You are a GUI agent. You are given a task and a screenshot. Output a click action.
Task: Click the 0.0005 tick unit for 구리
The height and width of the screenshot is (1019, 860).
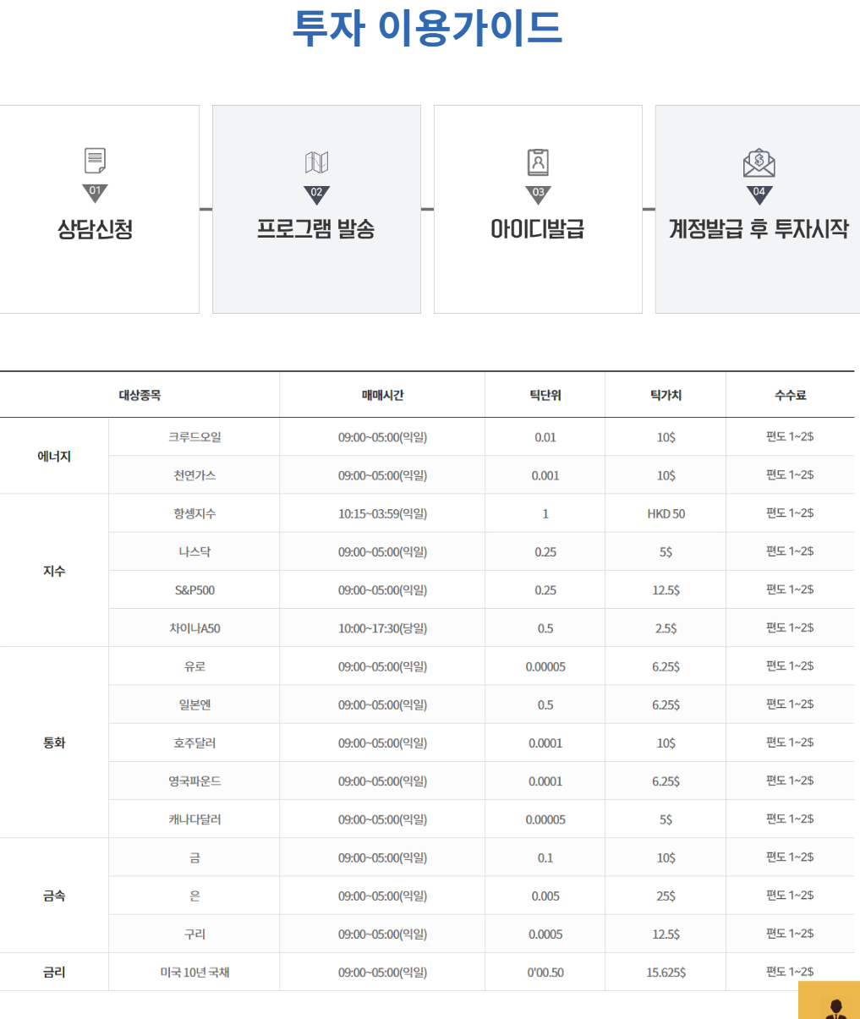545,934
